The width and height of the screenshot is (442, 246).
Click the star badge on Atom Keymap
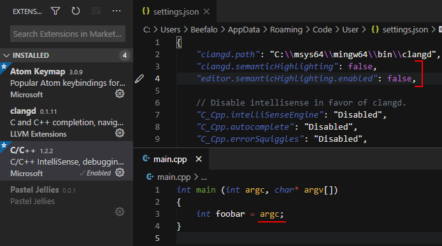(4, 67)
